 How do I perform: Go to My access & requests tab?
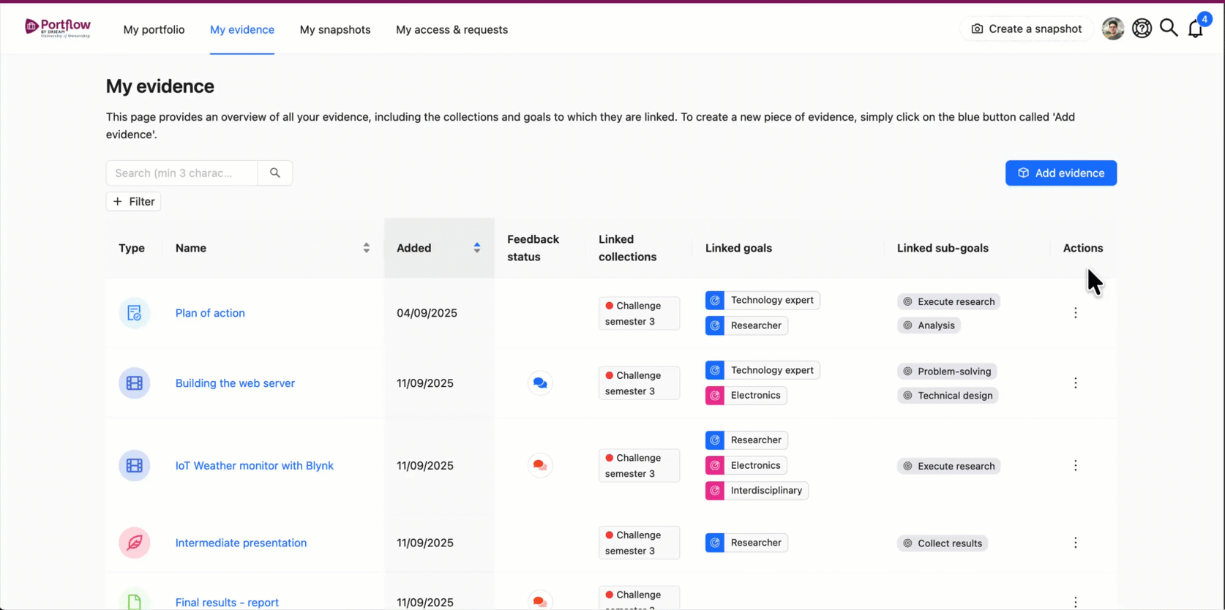452,30
